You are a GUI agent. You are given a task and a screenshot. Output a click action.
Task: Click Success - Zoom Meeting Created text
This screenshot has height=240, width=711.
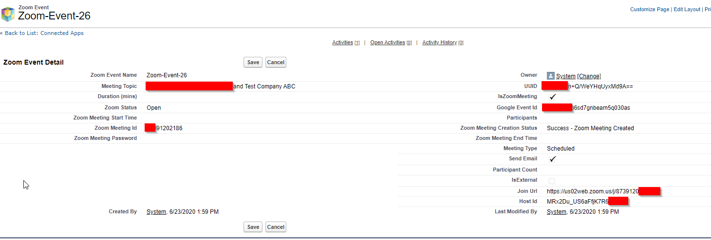590,128
